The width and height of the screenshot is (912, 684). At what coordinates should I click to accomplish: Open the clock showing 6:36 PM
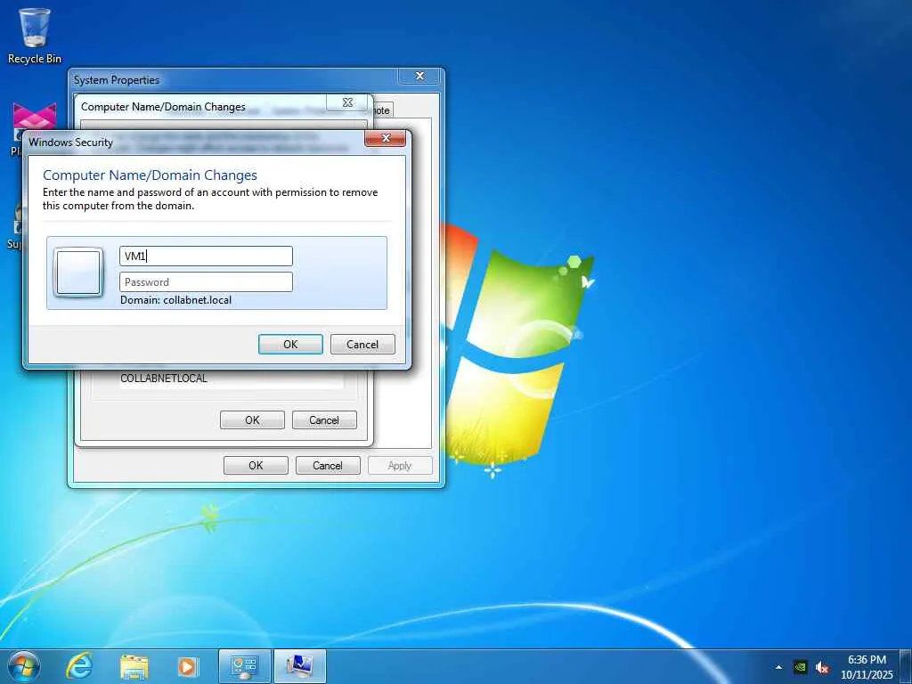867,667
